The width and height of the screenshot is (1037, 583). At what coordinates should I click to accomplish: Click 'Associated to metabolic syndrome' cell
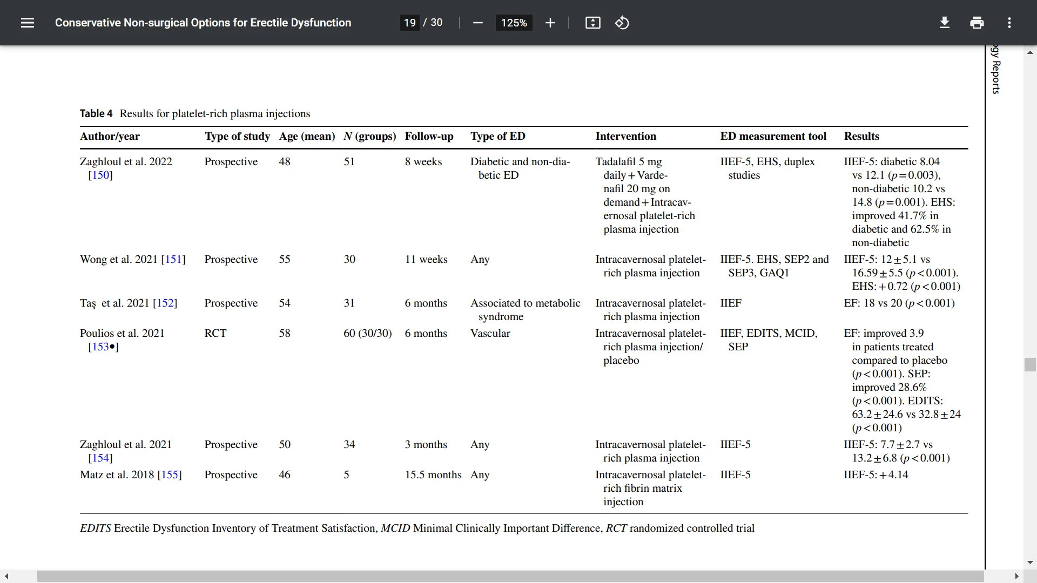pyautogui.click(x=525, y=310)
